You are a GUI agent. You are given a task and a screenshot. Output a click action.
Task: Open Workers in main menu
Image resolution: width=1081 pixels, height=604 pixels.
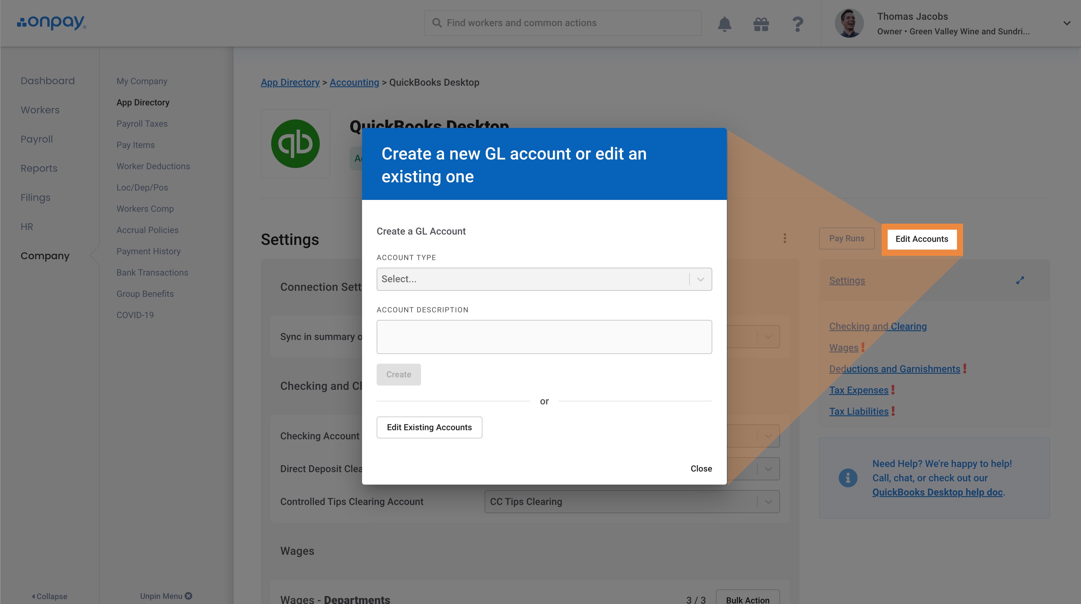coord(40,110)
